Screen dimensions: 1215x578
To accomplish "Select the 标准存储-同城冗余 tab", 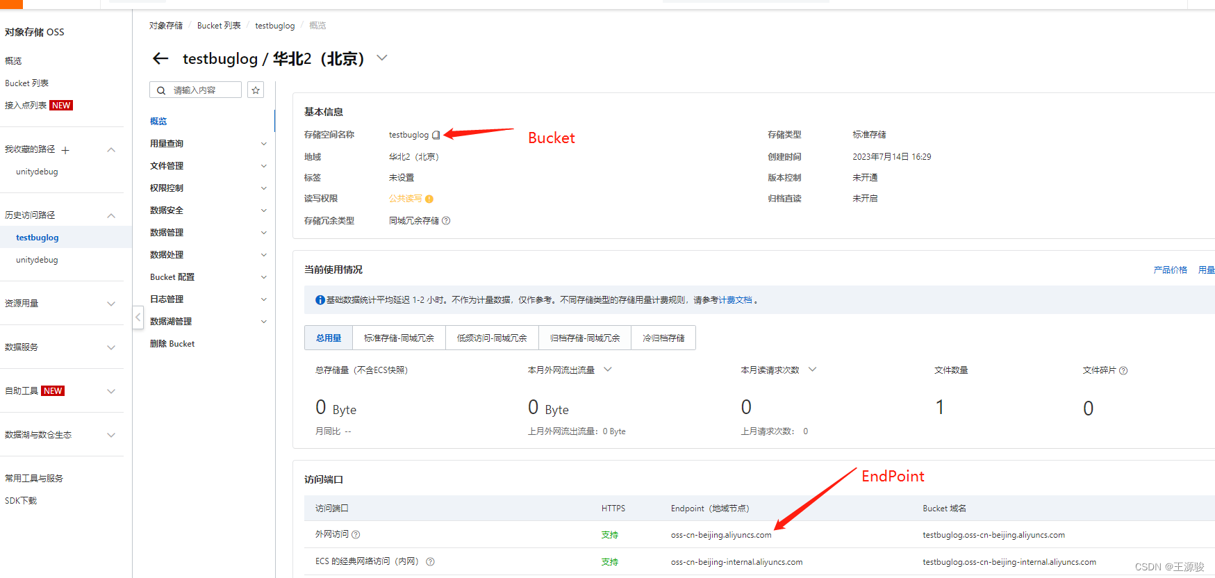I will (399, 338).
